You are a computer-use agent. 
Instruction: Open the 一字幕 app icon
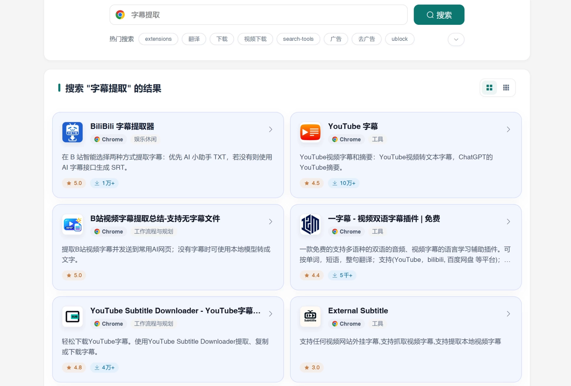point(310,224)
